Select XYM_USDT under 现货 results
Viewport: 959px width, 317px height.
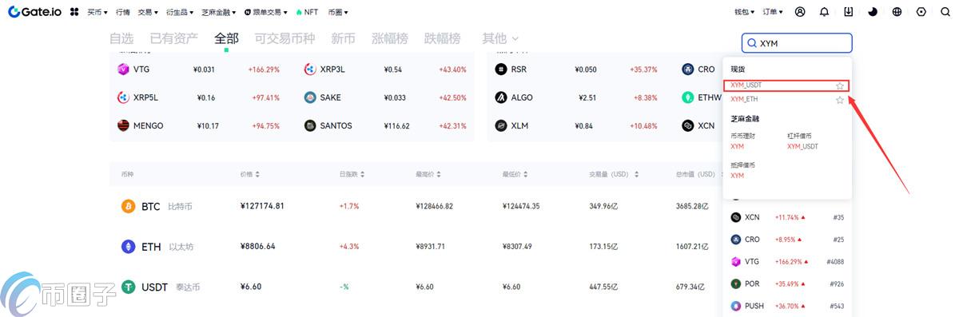tap(786, 85)
